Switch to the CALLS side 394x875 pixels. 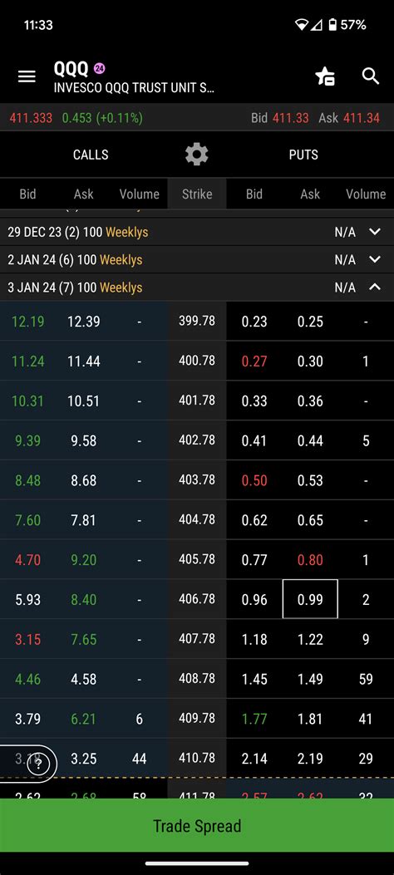tap(91, 155)
